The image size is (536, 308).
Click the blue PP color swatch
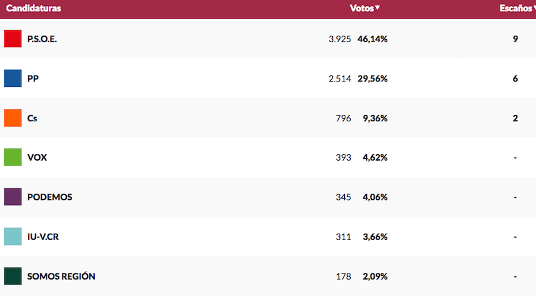point(13,78)
